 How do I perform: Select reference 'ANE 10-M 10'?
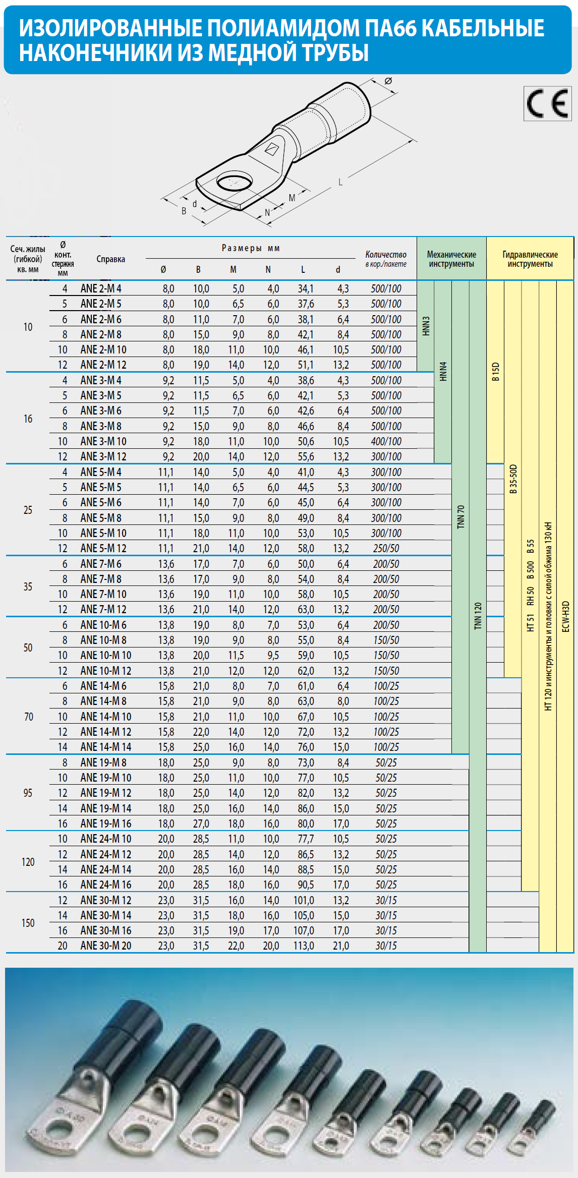[x=106, y=655]
